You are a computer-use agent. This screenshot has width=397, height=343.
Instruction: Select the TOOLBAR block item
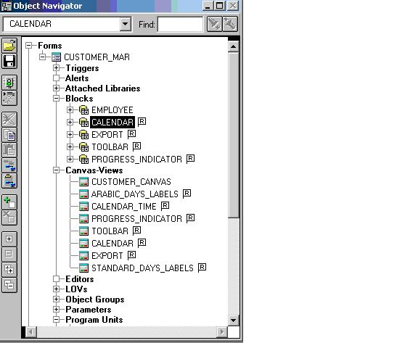110,147
